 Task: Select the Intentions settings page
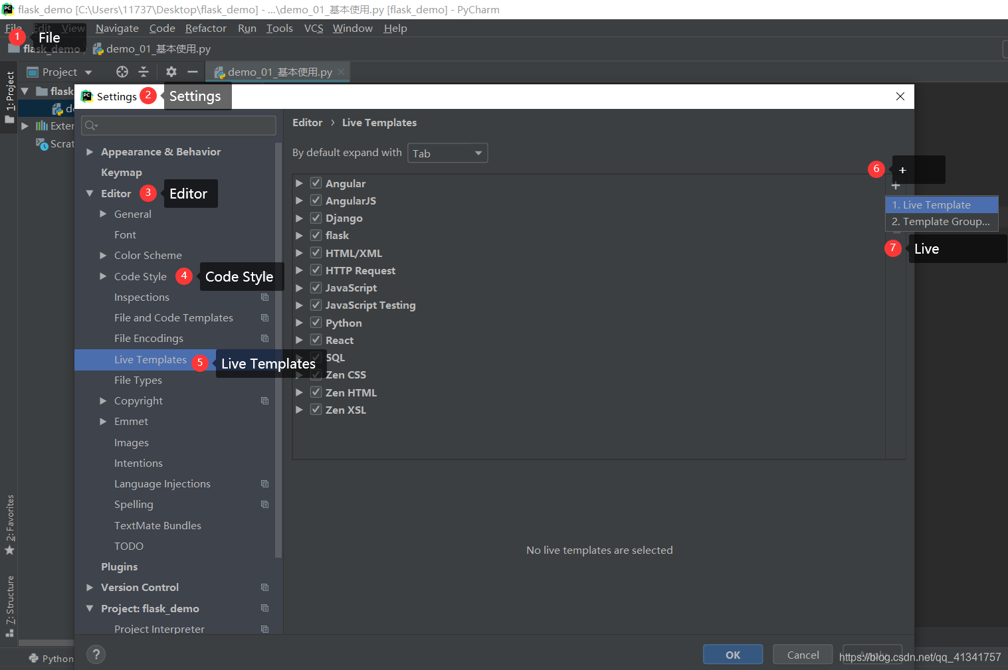point(138,463)
